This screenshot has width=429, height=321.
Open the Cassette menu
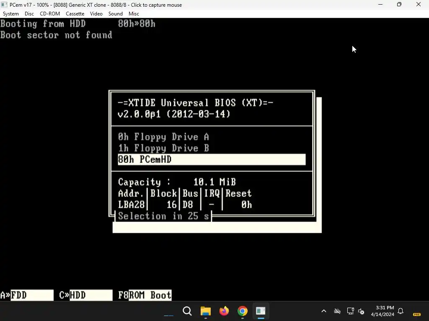click(x=75, y=14)
